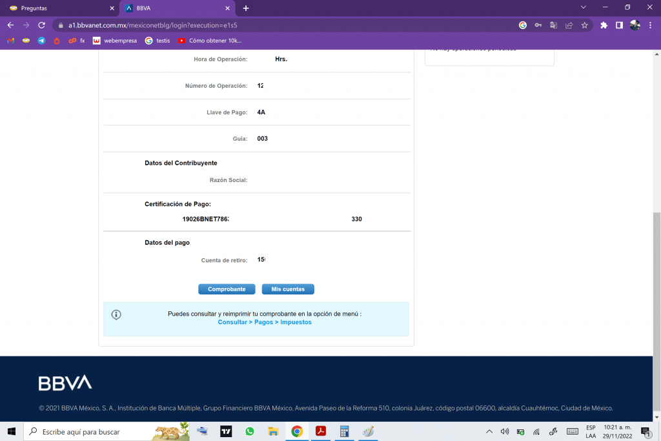Bookmark this page with the star
The width and height of the screenshot is (661, 441).
point(584,25)
